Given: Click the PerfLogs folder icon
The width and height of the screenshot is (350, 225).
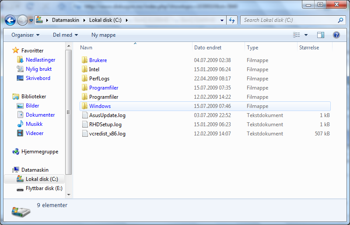Looking at the screenshot, I should coord(84,78).
